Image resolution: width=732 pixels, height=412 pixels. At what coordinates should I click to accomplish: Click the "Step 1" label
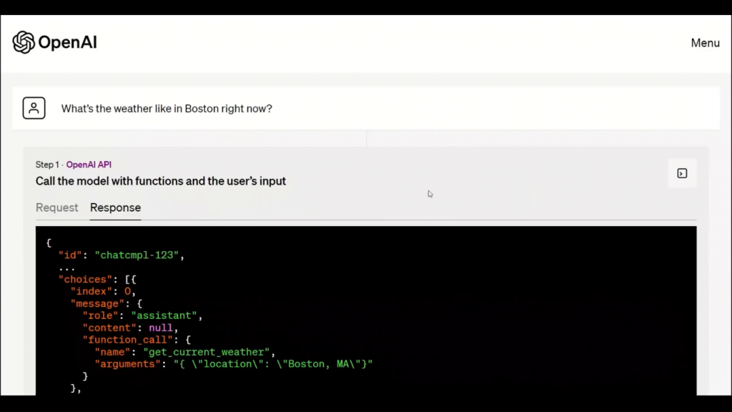47,165
